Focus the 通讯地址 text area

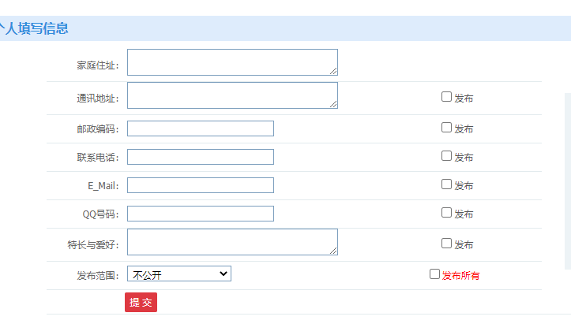[x=231, y=95]
